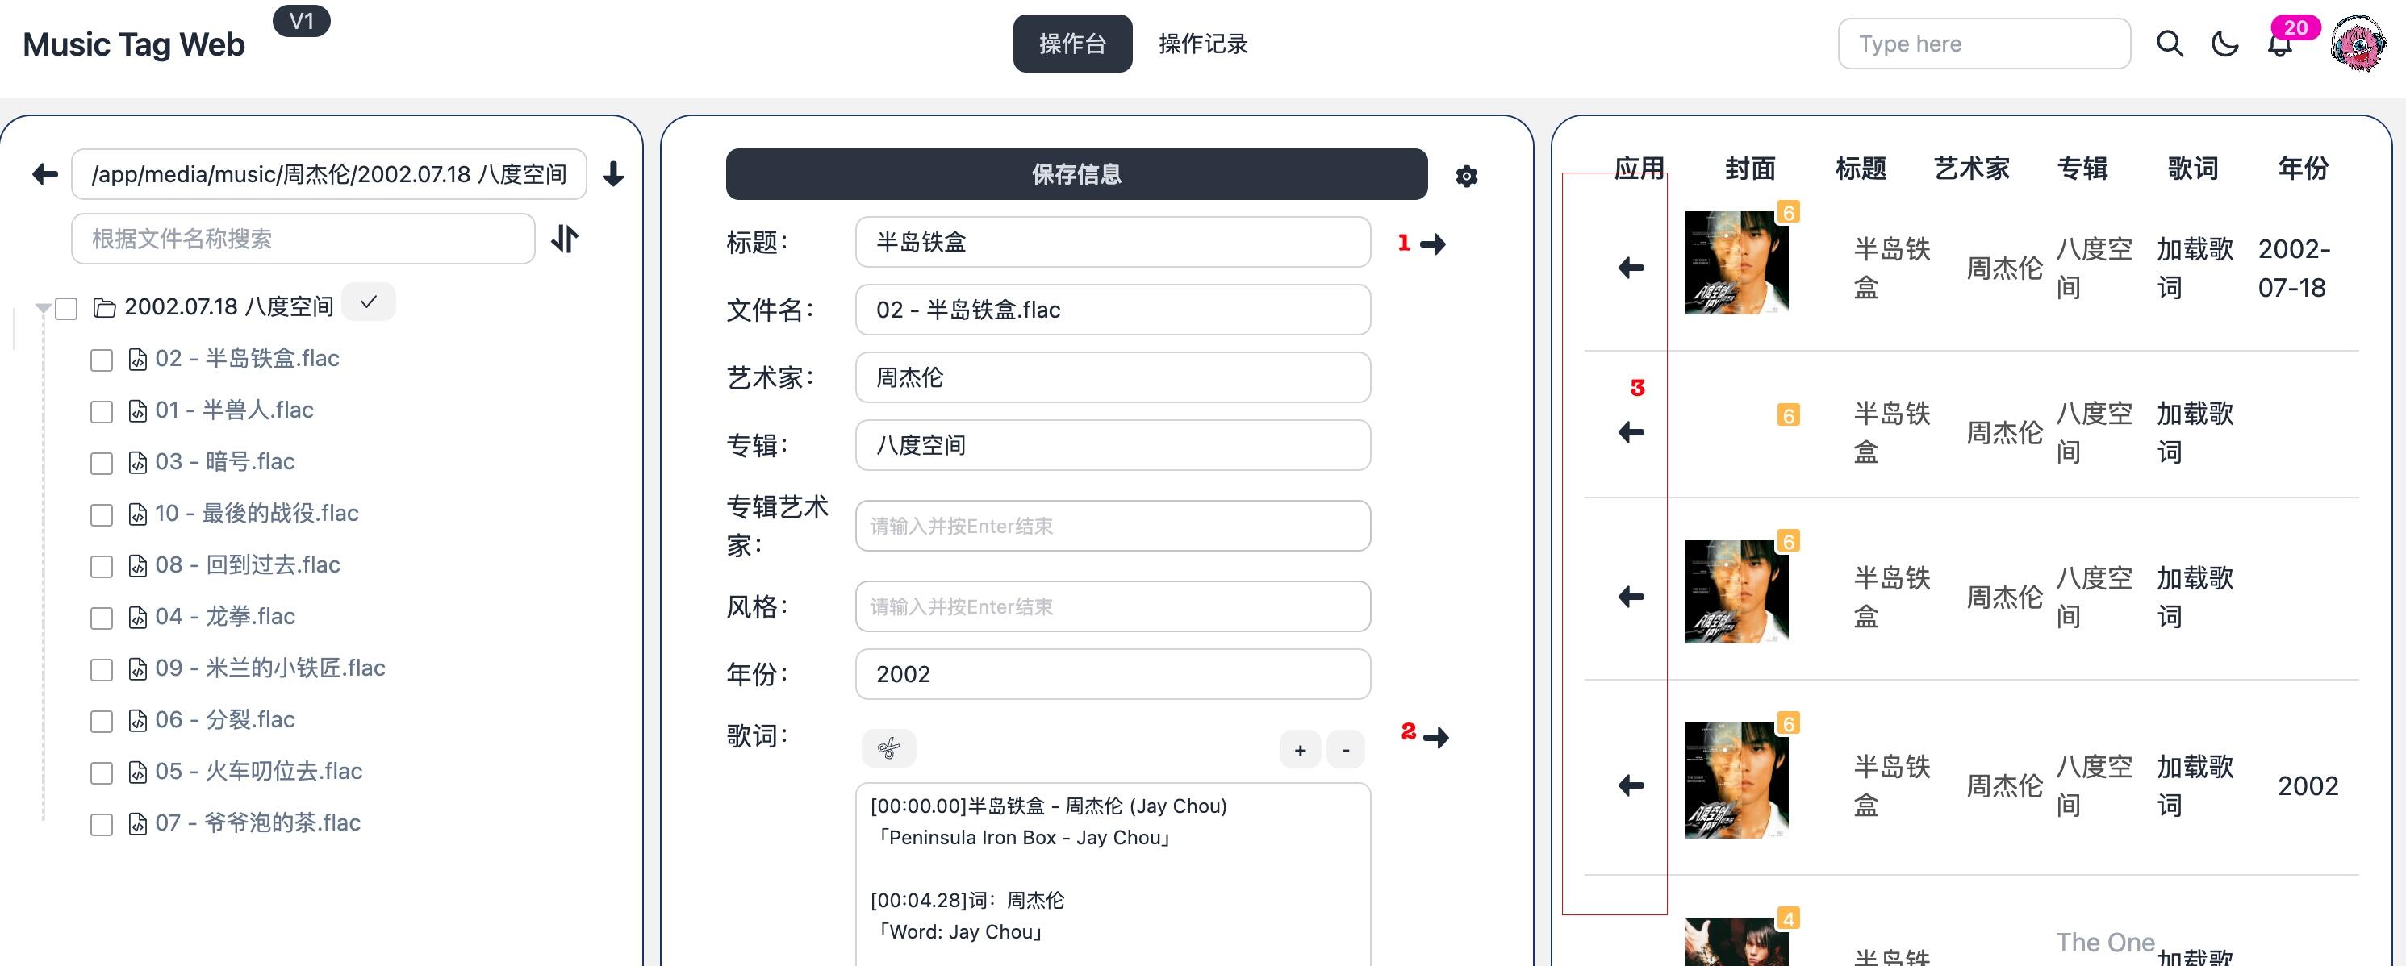Image resolution: width=2406 pixels, height=966 pixels.
Task: Check the 02 - 半岛铁盒.flac checkbox
Action: [102, 360]
